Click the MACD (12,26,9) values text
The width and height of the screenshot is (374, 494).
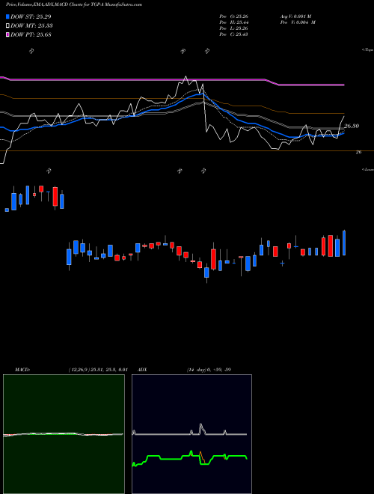(97, 370)
